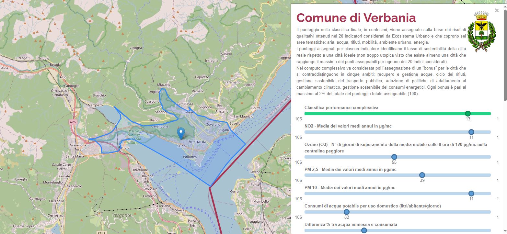The width and height of the screenshot is (507, 234).
Task: Click the NO2 annual average slider handle
Action: (x=471, y=132)
